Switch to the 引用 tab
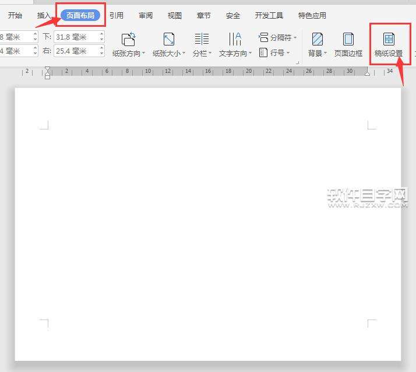This screenshot has height=372, width=416. (x=116, y=15)
